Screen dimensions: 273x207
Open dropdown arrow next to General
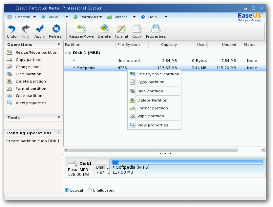click(x=34, y=17)
